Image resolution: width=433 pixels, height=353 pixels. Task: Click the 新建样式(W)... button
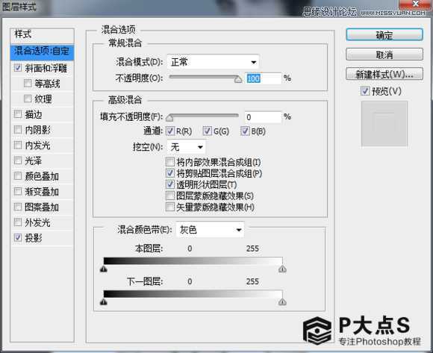(x=384, y=74)
